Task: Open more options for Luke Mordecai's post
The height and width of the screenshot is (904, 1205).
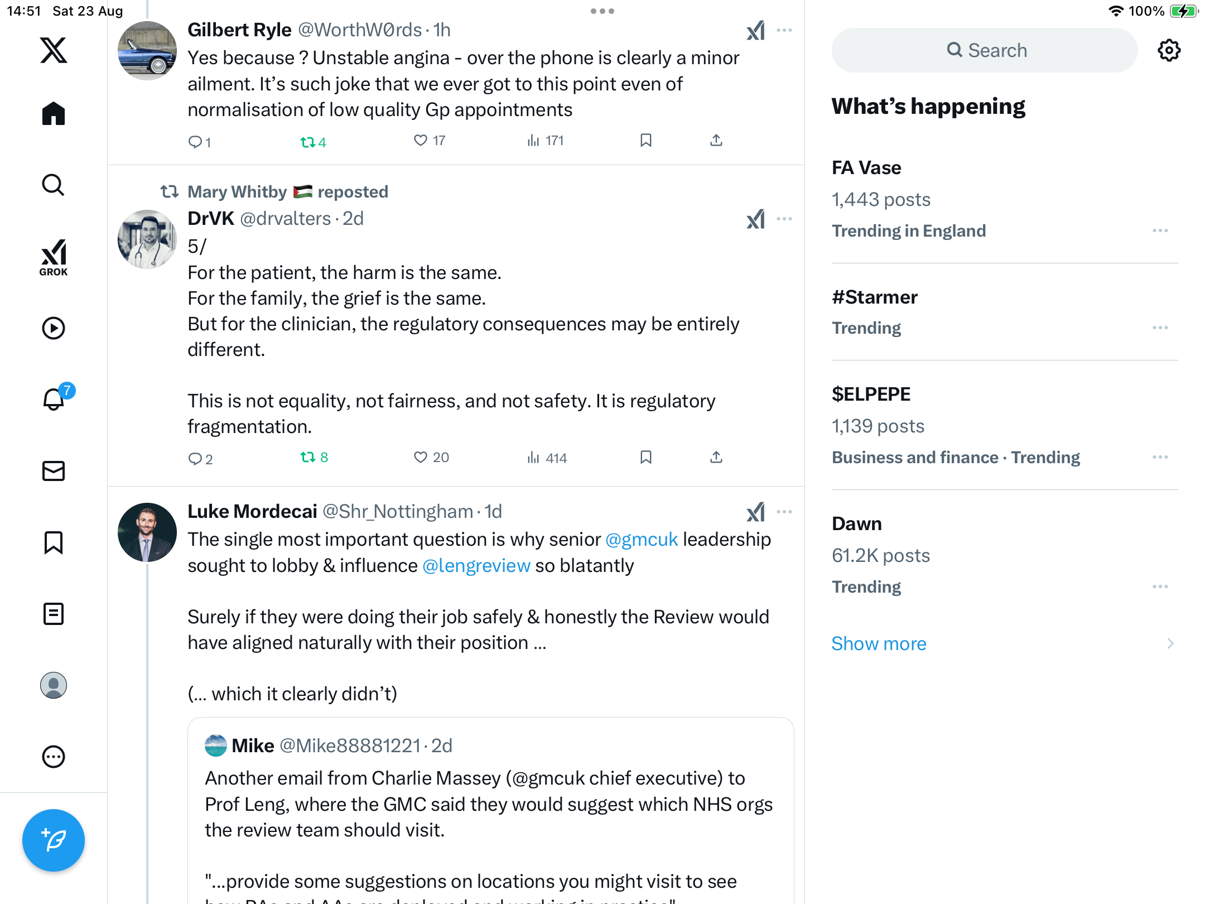Action: pos(784,512)
